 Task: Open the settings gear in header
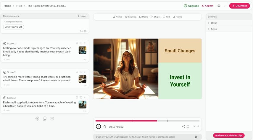click(x=219, y=6)
